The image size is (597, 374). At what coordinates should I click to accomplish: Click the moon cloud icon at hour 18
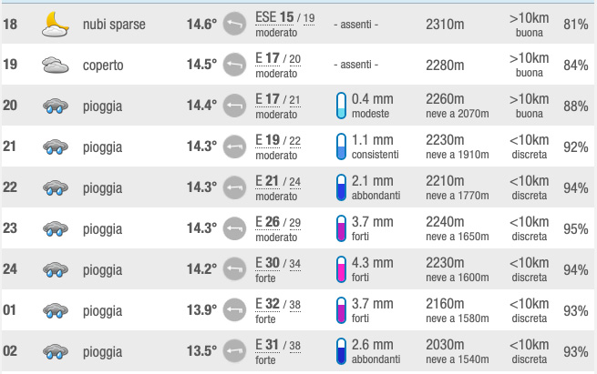click(56, 25)
